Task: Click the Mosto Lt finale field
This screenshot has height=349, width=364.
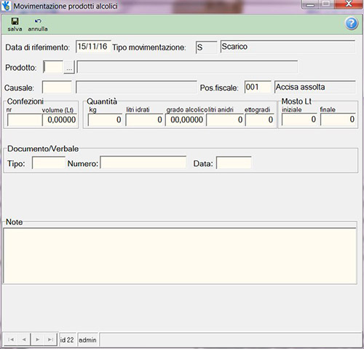Action: 339,119
